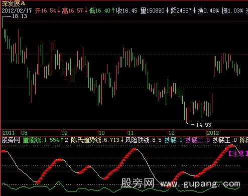Click the 18.13 high price label
The height and width of the screenshot is (196, 248).
click(20, 16)
